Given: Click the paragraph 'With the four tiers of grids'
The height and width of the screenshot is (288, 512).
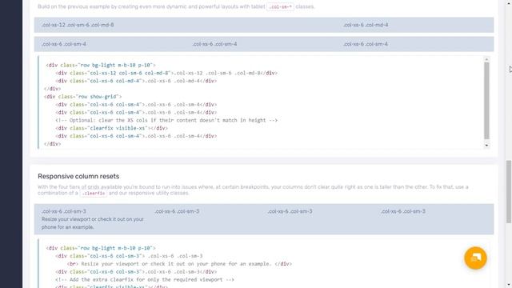Looking at the screenshot, I should pos(253,190).
